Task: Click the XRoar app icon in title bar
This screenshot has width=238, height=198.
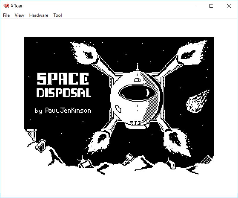Action: point(6,6)
